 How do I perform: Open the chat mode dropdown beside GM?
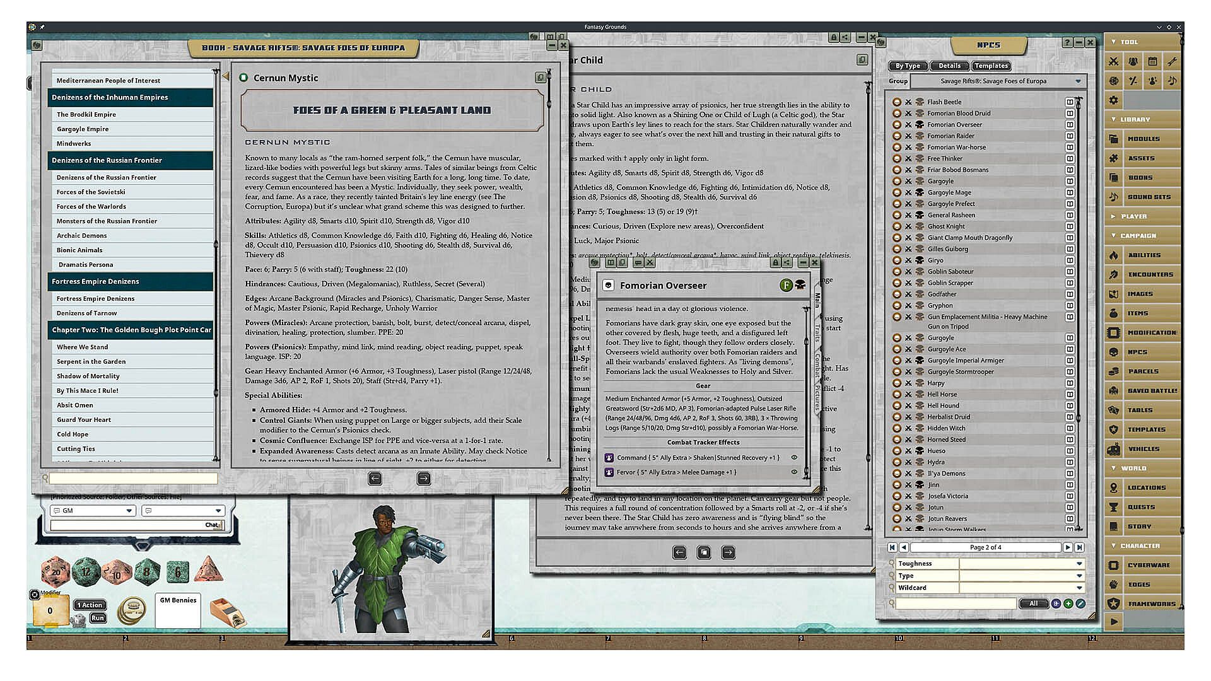click(x=183, y=511)
